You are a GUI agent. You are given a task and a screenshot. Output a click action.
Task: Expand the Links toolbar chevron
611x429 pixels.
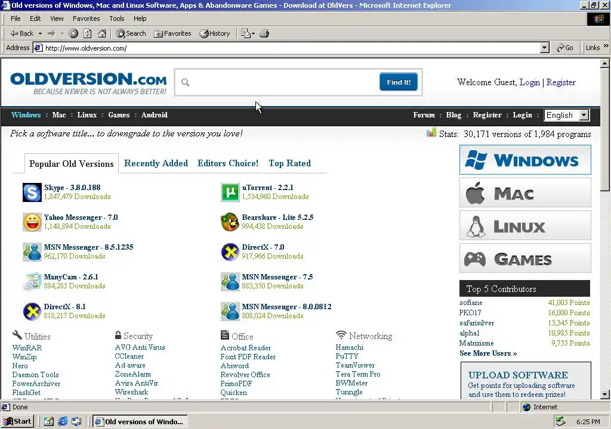pyautogui.click(x=606, y=46)
